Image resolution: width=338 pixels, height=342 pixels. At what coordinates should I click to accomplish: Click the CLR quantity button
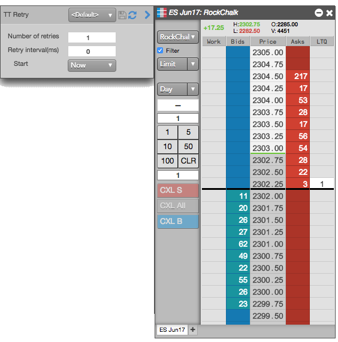pos(188,161)
